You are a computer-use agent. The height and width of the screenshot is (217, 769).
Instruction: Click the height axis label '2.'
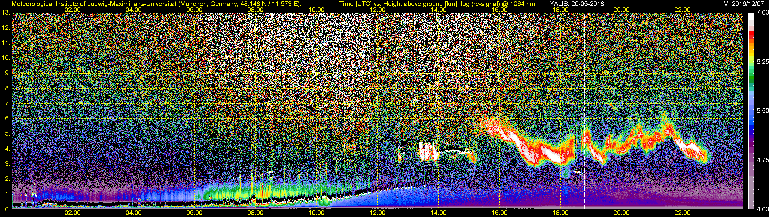pos(7,179)
